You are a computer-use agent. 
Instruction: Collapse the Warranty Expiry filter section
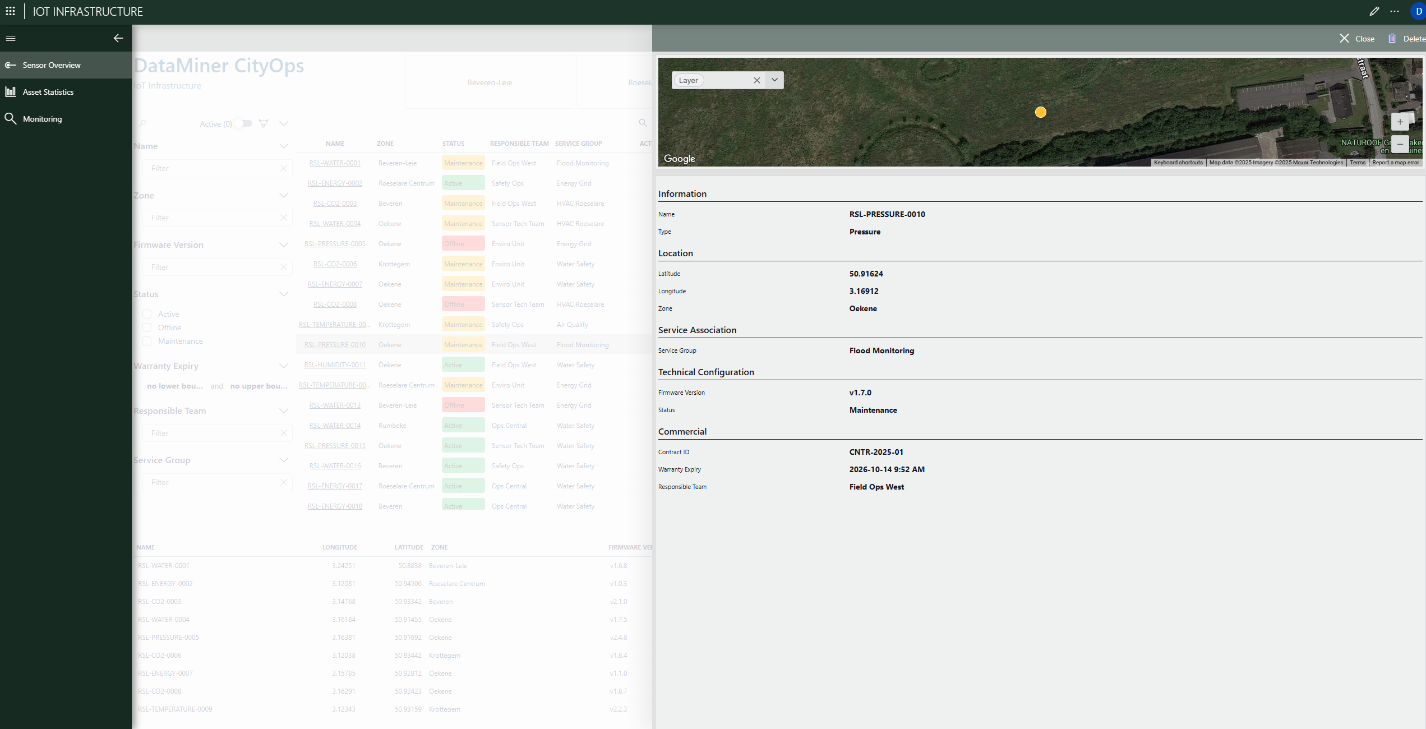point(284,366)
